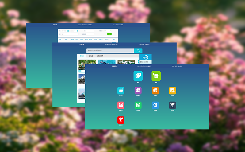Expand the top-right type dropdown in filter form

pyautogui.click(x=108, y=31)
